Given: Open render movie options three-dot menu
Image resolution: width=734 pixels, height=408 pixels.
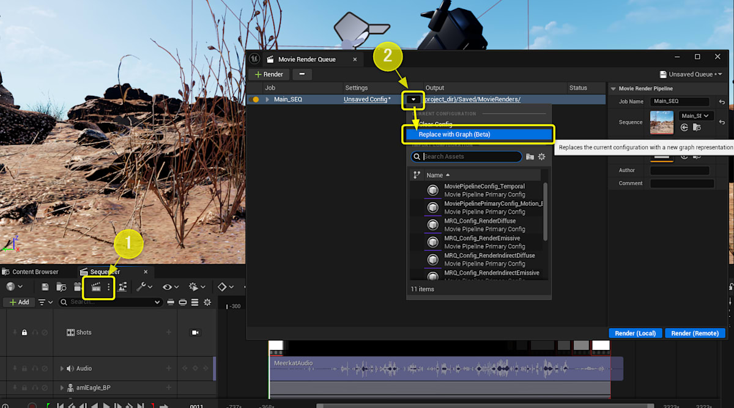Looking at the screenshot, I should (109, 286).
